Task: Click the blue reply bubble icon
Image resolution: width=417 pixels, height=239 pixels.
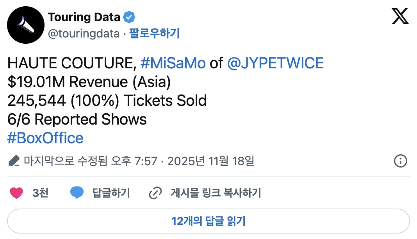Action: pos(77,193)
